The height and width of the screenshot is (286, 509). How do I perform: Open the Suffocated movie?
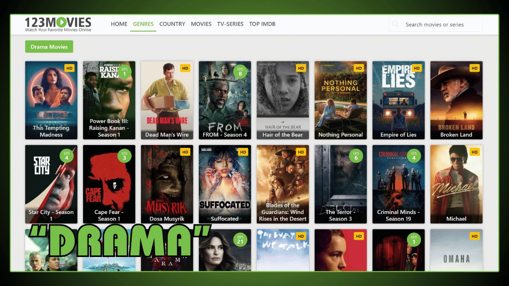pyautogui.click(x=225, y=184)
